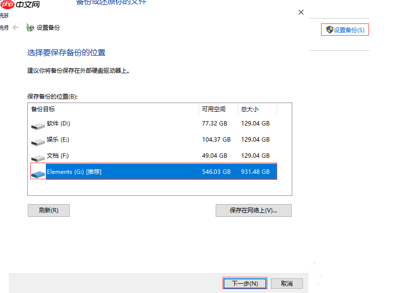This screenshot has width=404, height=293.
Task: Click the 刷新(R) button
Action: (48, 210)
